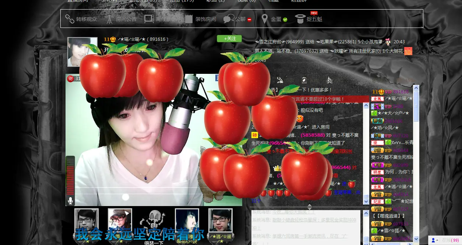462x245 pixels.
Task: Select user 【噬魂逍遥】
Action: pyautogui.click(x=388, y=216)
